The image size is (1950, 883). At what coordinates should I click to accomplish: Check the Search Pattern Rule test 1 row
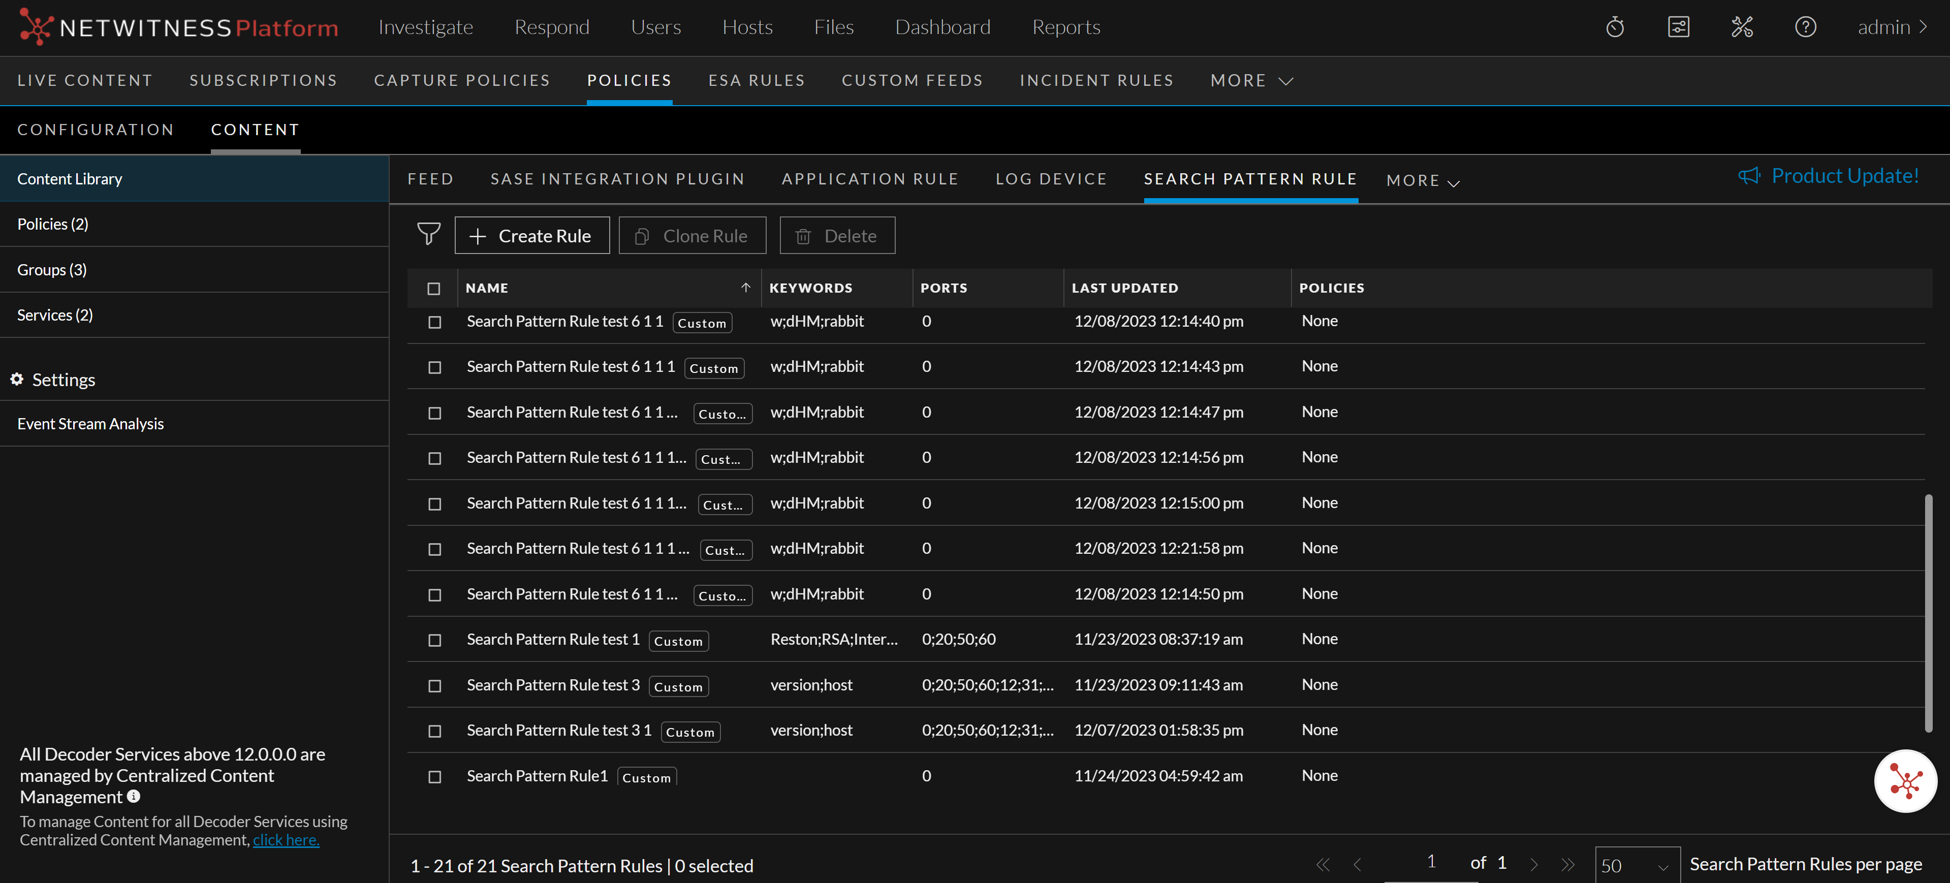click(434, 640)
